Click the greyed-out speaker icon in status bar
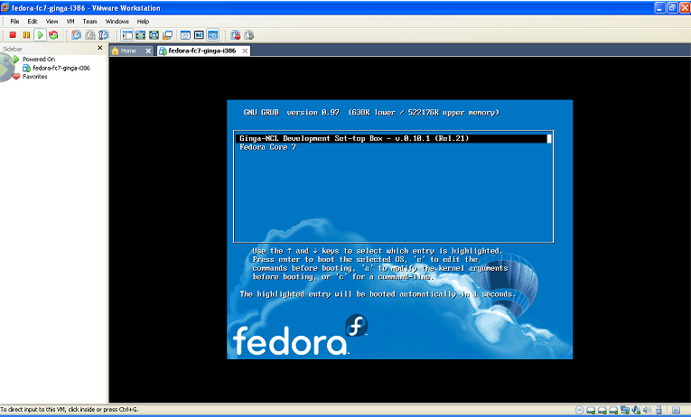Image resolution: width=691 pixels, height=417 pixels. 648,411
